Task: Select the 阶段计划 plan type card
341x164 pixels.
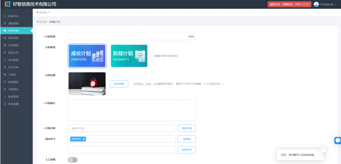Action: point(129,56)
